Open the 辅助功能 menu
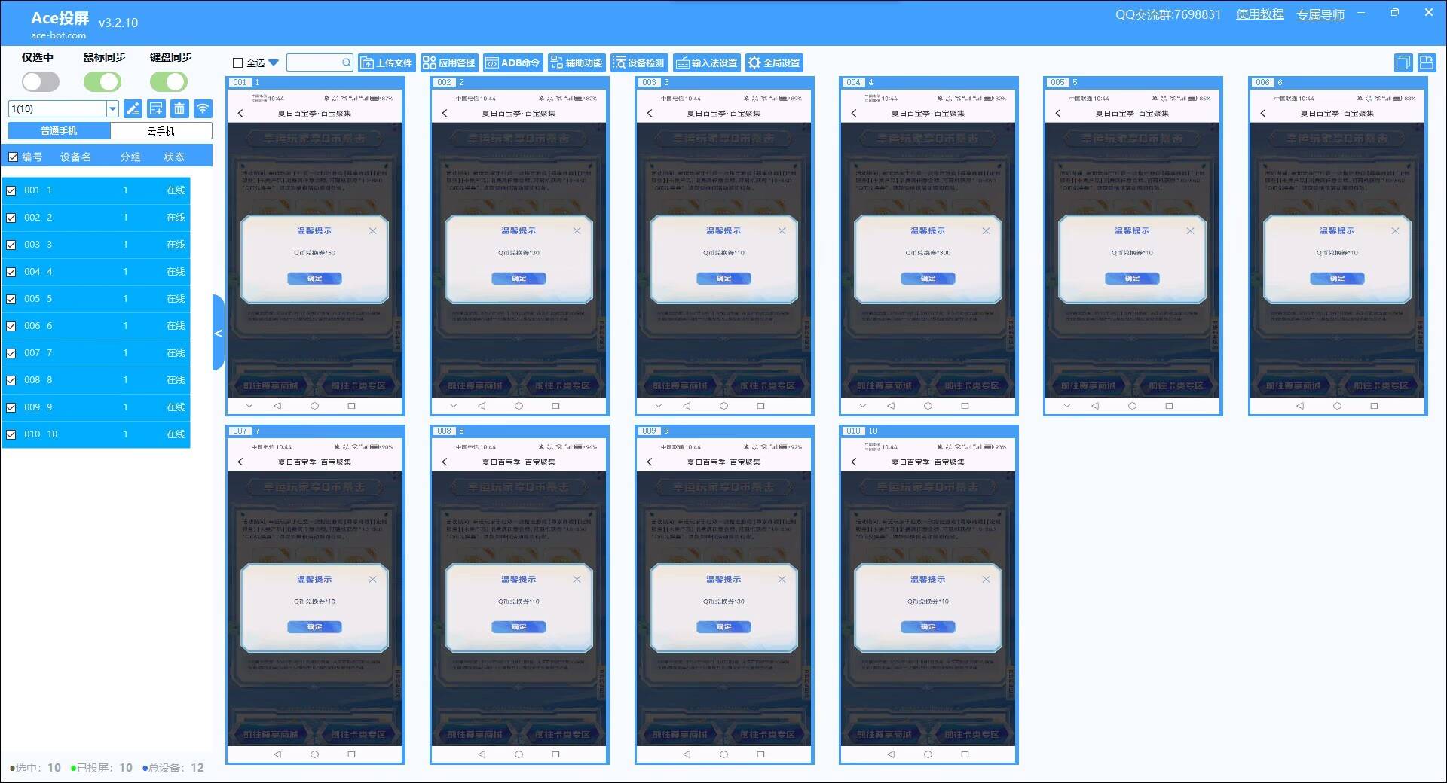The width and height of the screenshot is (1447, 783). point(577,62)
